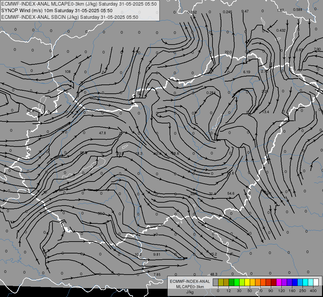Click the legend title ECMWF-INDEX-ANAL

[x=190, y=281]
